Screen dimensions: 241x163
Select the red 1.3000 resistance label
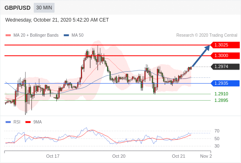tap(225, 55)
